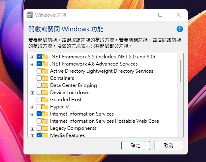The image size is (206, 162).
Task: Select Internet Information Services Hostable Web Core item
Action: 105,121
